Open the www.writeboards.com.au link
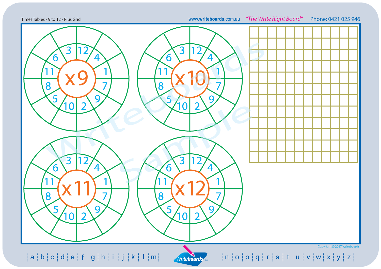This screenshot has height=269, width=381. coord(214,19)
